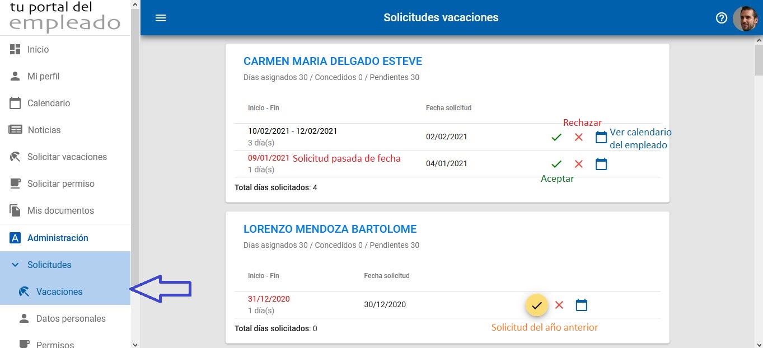Viewport: 763px width, 348px height.
Task: Accept Carmen's 10/02/2021 vacation request
Action: click(556, 137)
